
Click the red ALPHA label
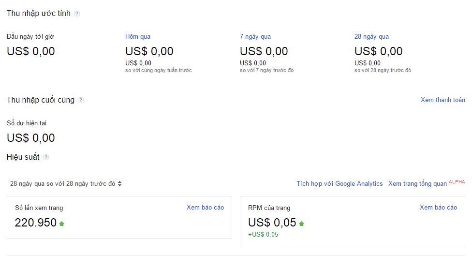[457, 182]
